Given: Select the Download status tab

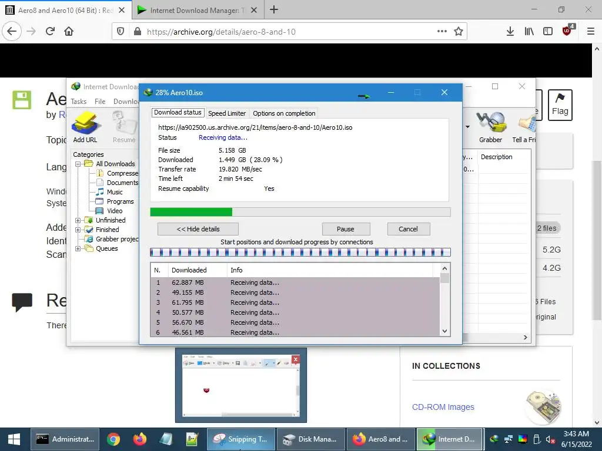Looking at the screenshot, I should click(x=178, y=112).
